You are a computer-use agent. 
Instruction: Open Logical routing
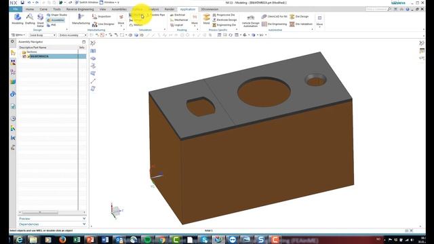click(x=176, y=25)
